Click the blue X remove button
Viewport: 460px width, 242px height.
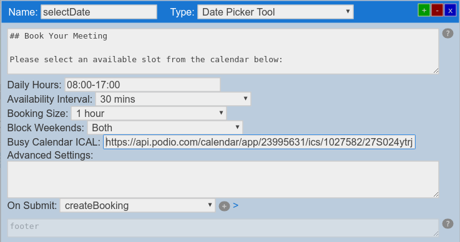tap(450, 11)
